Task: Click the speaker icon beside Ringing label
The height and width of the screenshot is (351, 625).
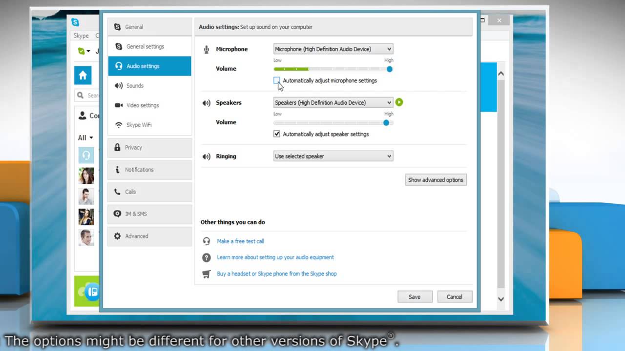Action: click(x=207, y=156)
